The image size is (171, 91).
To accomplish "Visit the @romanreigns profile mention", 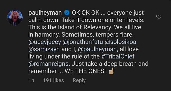I will point(49,64).
